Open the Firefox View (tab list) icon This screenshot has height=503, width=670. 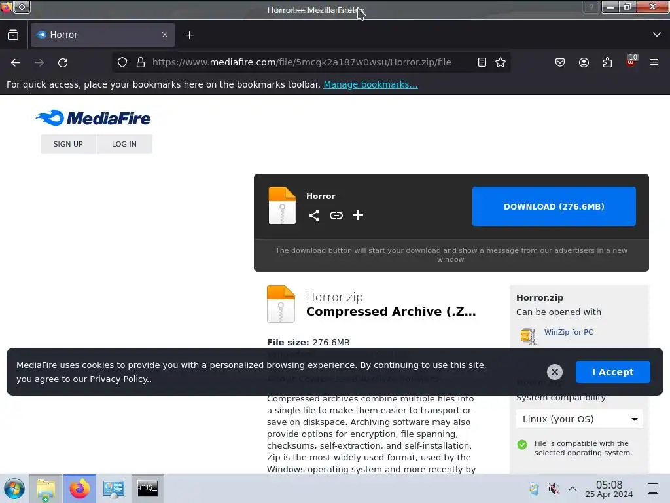[x=13, y=35]
